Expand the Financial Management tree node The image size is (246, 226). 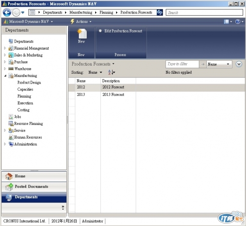click(x=5, y=48)
